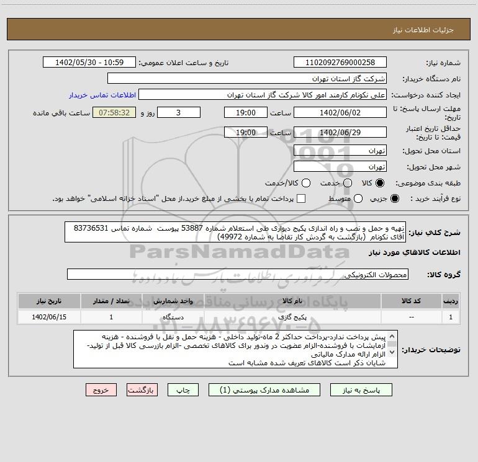Select the کالا radio button
The image size is (478, 462).
(x=380, y=183)
